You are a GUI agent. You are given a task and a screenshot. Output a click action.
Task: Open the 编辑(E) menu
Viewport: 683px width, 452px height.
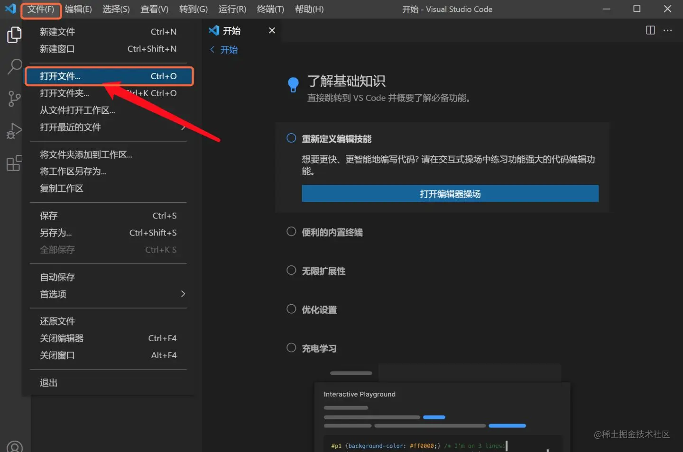78,9
